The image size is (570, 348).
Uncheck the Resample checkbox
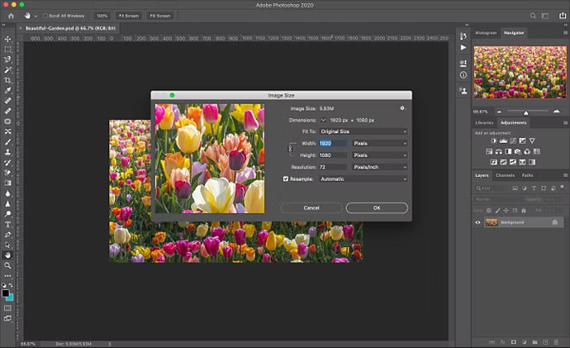286,179
